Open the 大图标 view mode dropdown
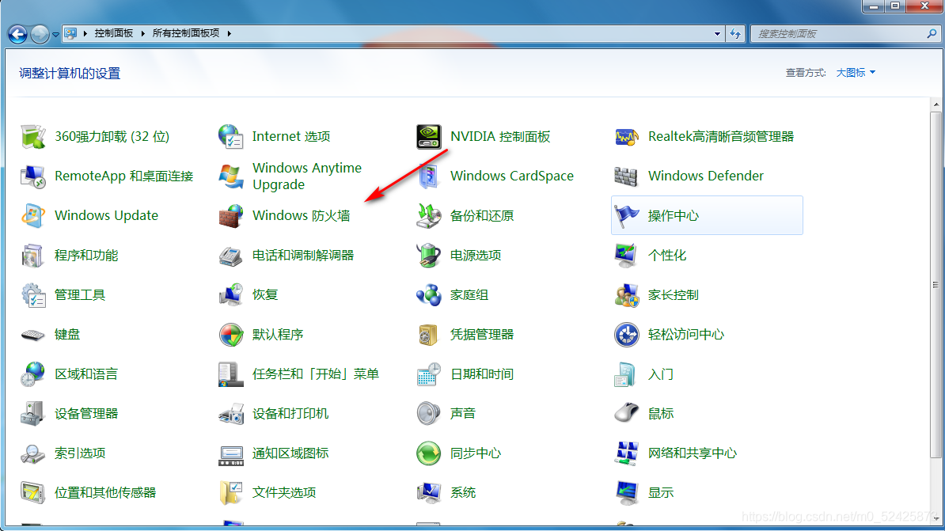 856,73
